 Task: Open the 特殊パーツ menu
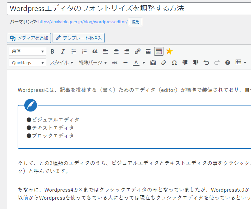tap(93, 63)
